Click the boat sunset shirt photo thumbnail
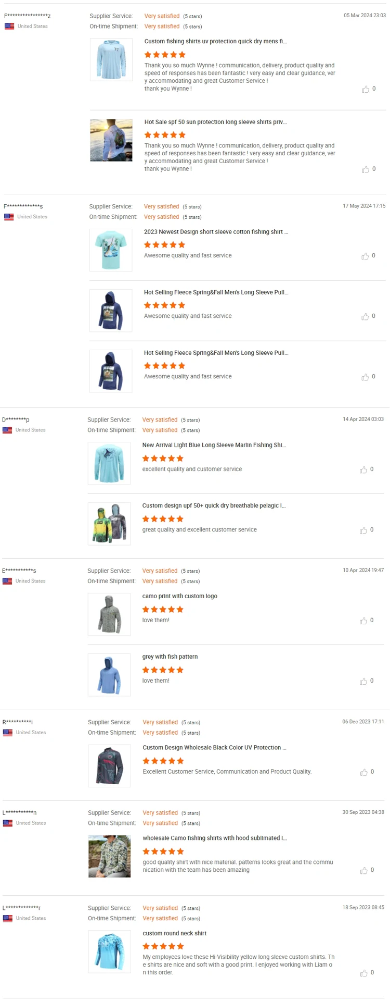 click(111, 140)
